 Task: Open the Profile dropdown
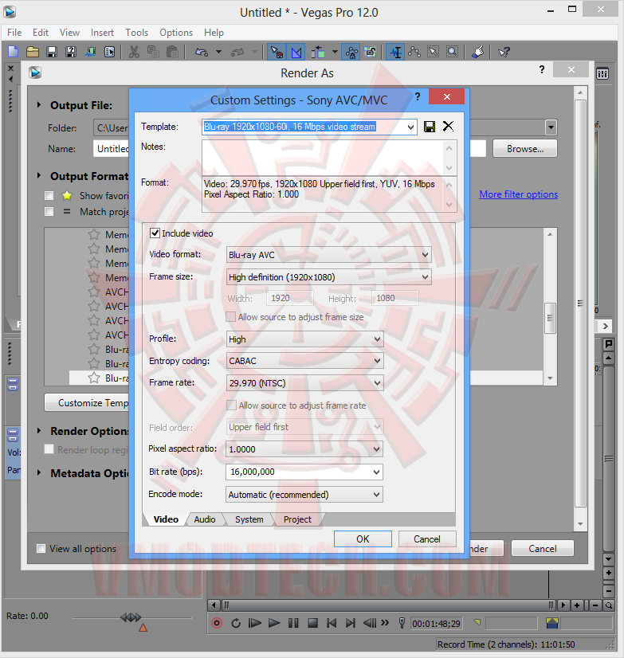tap(377, 339)
